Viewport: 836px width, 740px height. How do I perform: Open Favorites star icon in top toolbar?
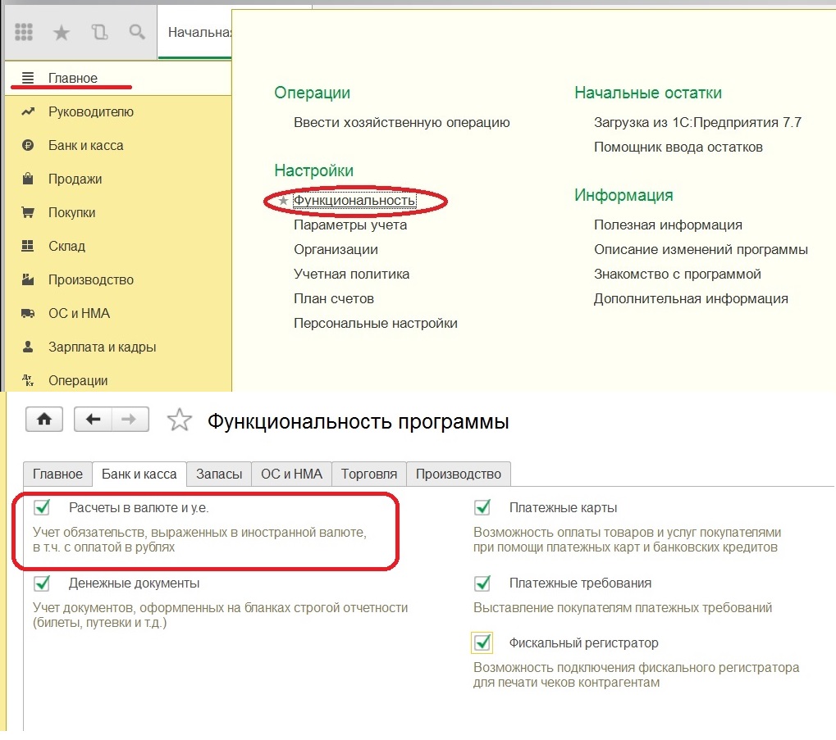pos(62,33)
